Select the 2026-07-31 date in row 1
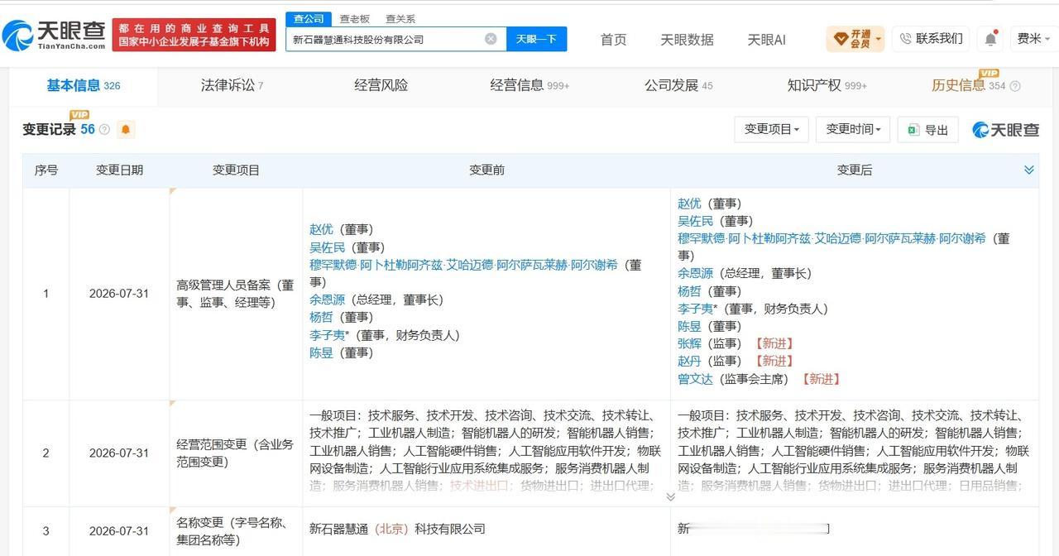 [x=119, y=293]
